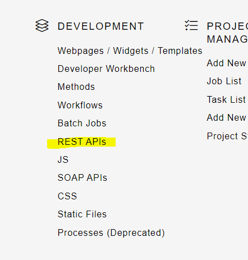Select the CSS entry
Image resolution: width=248 pixels, height=260 pixels.
67,196
